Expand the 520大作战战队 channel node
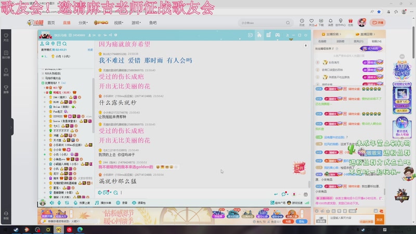The image size is (416, 234). [x=43, y=73]
